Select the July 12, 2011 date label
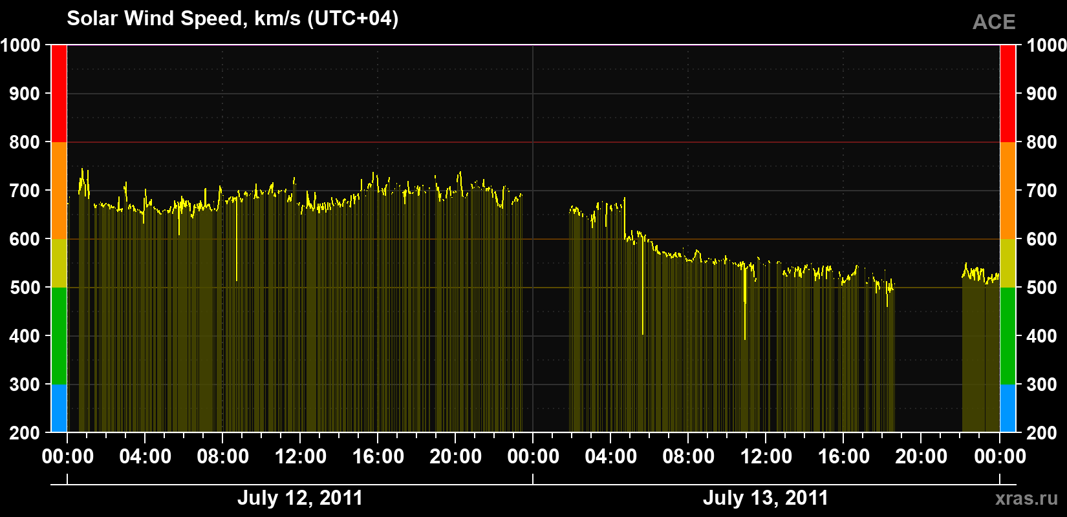The width and height of the screenshot is (1067, 517). (300, 498)
